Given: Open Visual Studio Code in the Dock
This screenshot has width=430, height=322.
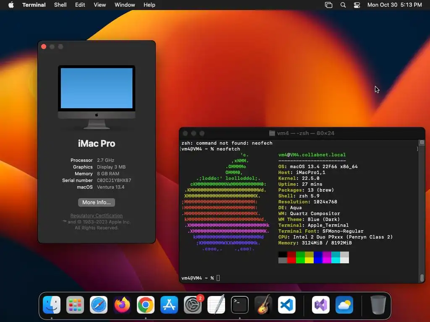Looking at the screenshot, I should pyautogui.click(x=287, y=305).
